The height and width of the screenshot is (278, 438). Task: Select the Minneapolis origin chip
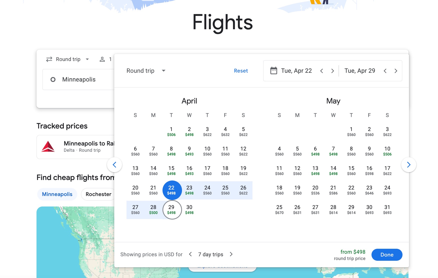coord(57,194)
